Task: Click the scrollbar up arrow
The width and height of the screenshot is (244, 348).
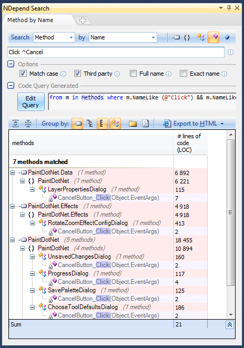Action: 231,135
